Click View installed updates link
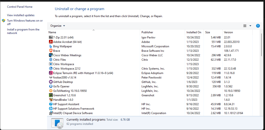The height and width of the screenshot is (130, 265). tap(21, 15)
